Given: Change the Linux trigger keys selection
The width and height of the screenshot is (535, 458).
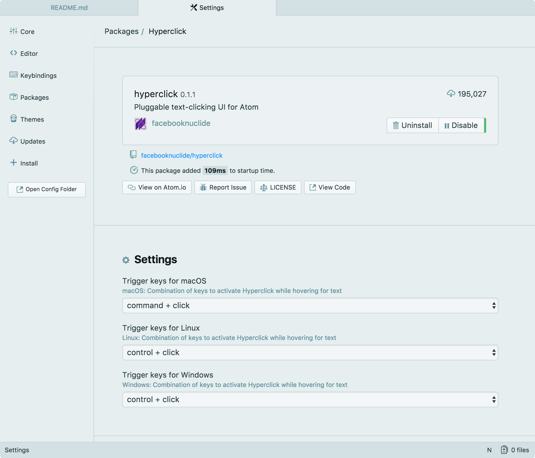Looking at the screenshot, I should [x=310, y=352].
